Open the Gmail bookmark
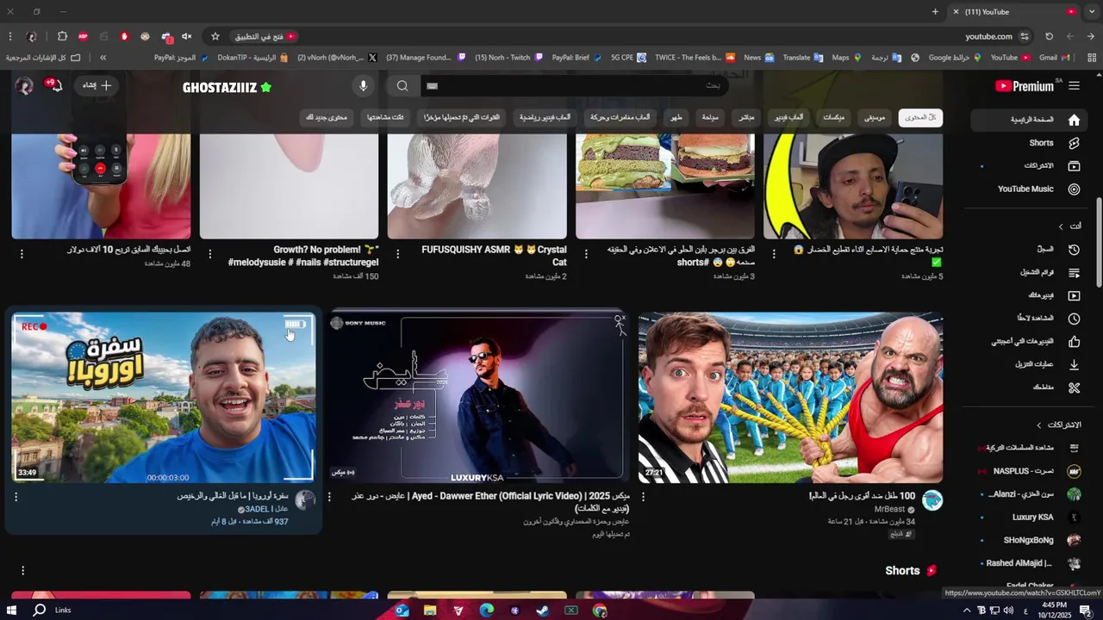This screenshot has width=1103, height=620. click(x=1055, y=58)
